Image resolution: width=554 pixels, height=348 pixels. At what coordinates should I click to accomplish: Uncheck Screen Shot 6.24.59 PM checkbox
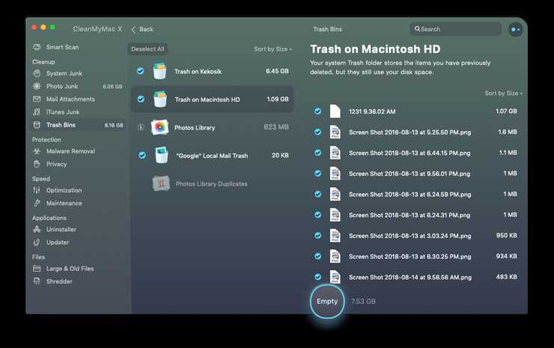(x=318, y=194)
